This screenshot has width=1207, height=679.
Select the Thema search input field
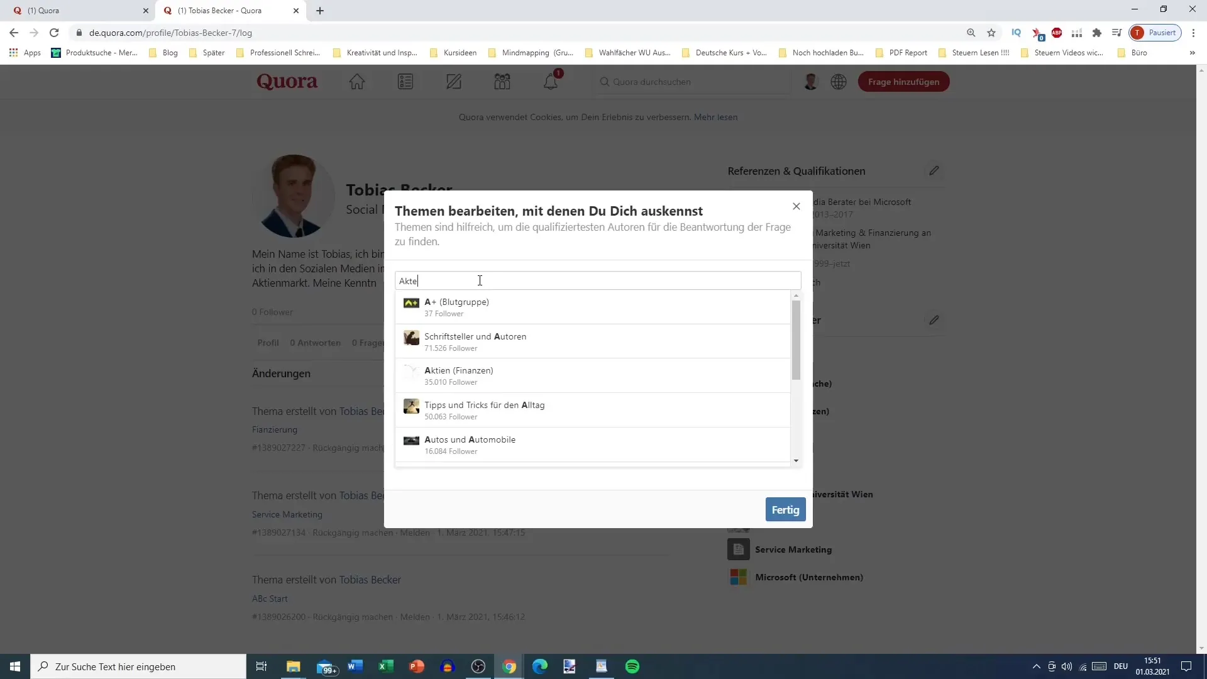(x=595, y=280)
